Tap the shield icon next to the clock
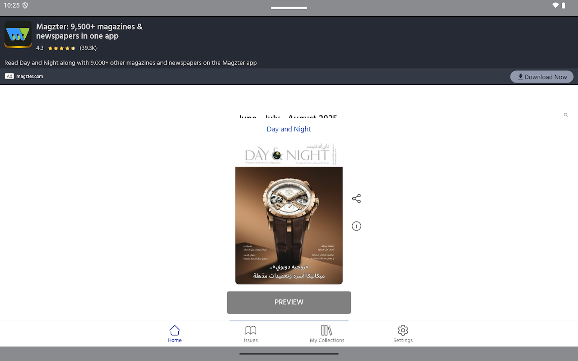Image resolution: width=578 pixels, height=361 pixels. 25,5
